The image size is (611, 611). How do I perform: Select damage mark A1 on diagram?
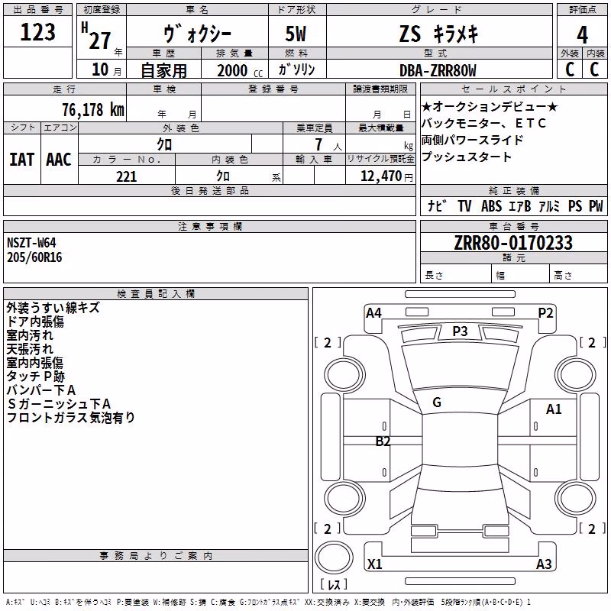554,409
